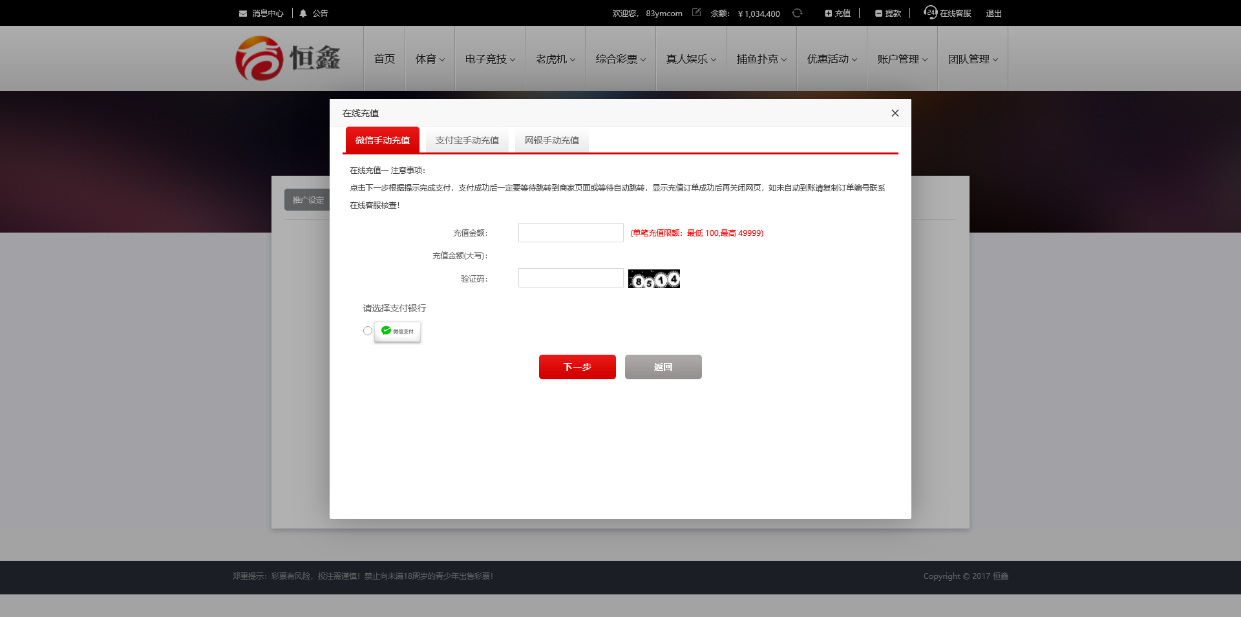Switch to 支付宝手动充值 tab

point(467,140)
